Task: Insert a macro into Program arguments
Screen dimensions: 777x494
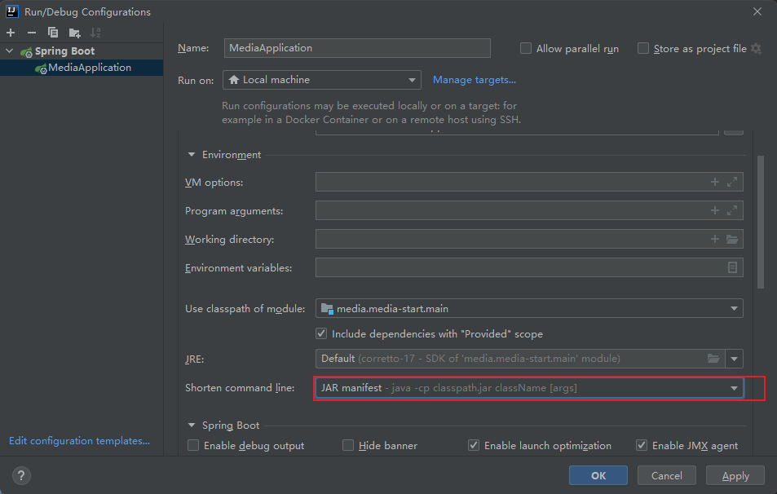Action: click(x=715, y=211)
